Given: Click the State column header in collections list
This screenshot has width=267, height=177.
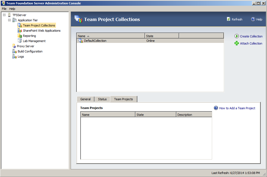Looking at the screenshot, I should tap(162, 36).
